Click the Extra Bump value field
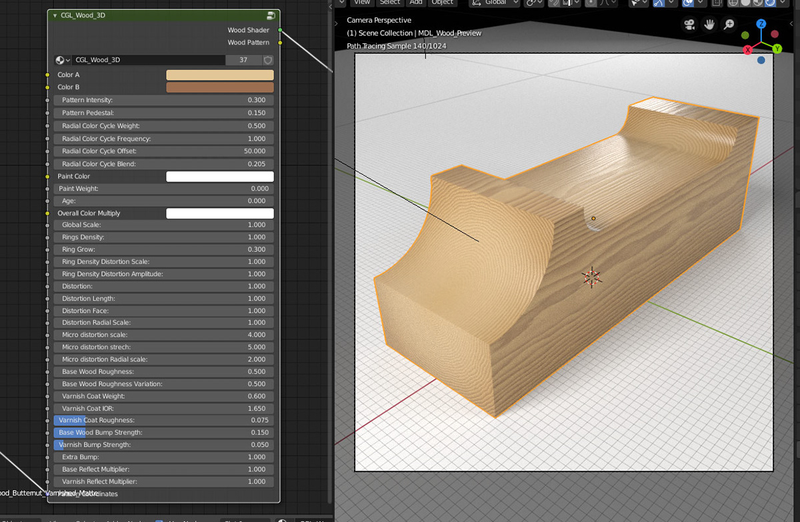The width and height of the screenshot is (800, 522). pos(163,457)
